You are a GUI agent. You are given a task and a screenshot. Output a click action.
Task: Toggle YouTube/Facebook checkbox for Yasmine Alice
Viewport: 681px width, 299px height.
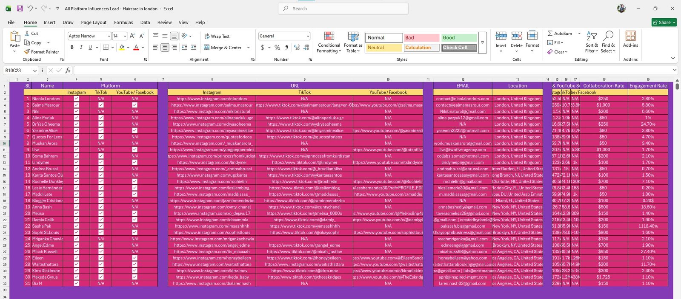click(135, 130)
